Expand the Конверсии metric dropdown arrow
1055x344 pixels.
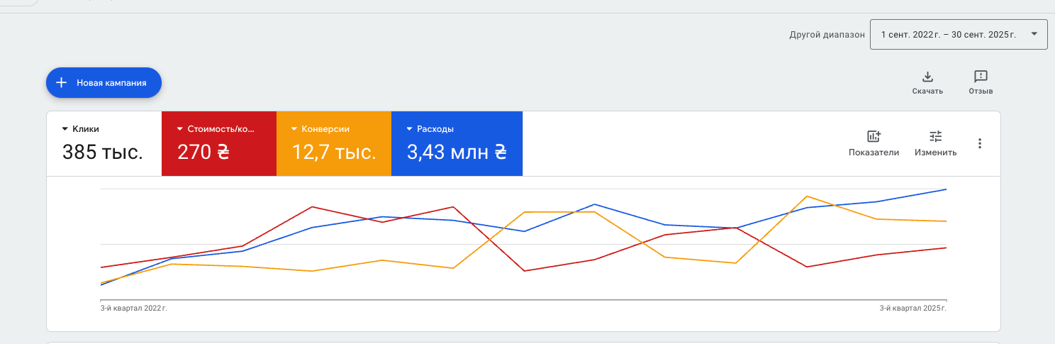pos(294,129)
